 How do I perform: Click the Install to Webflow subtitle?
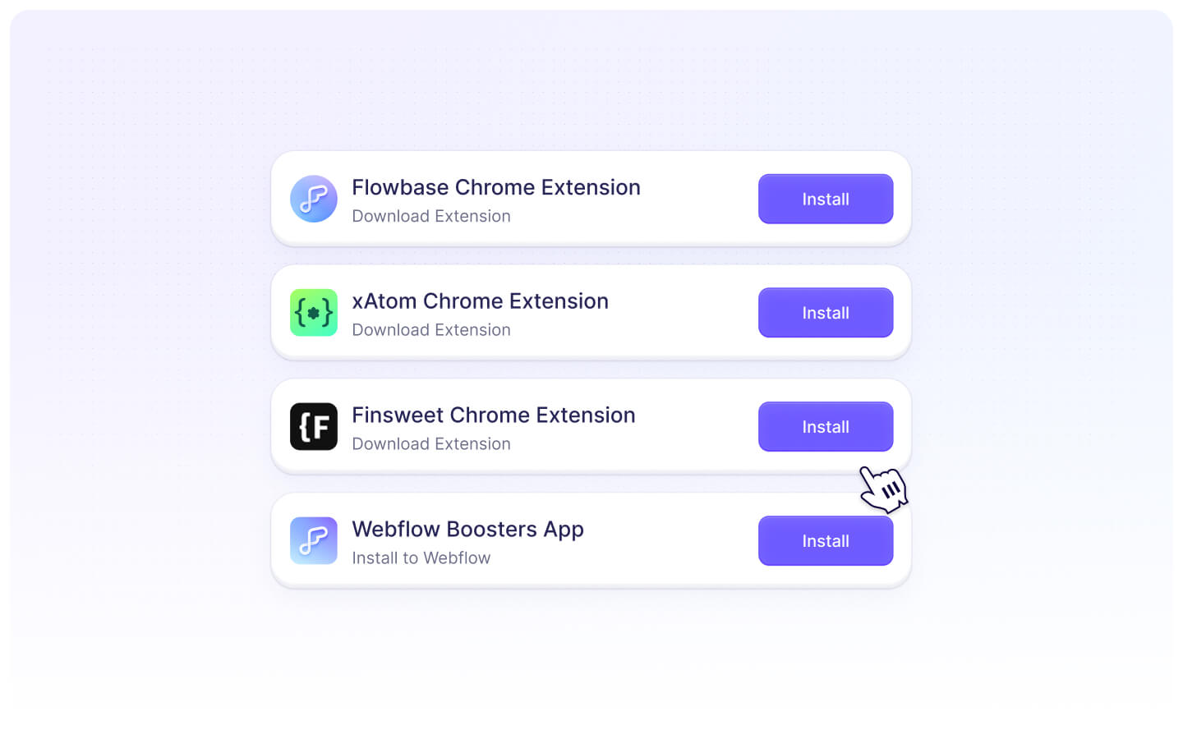pos(421,558)
